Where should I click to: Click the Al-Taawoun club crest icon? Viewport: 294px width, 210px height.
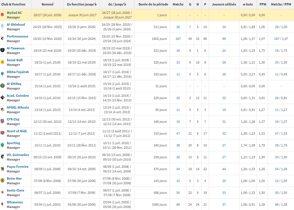pos(2,50)
